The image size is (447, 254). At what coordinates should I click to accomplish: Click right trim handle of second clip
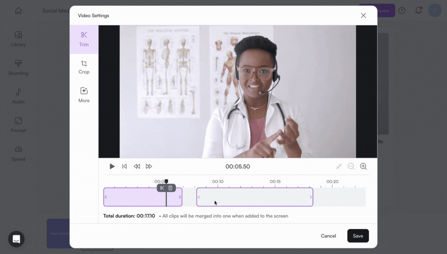click(x=311, y=197)
